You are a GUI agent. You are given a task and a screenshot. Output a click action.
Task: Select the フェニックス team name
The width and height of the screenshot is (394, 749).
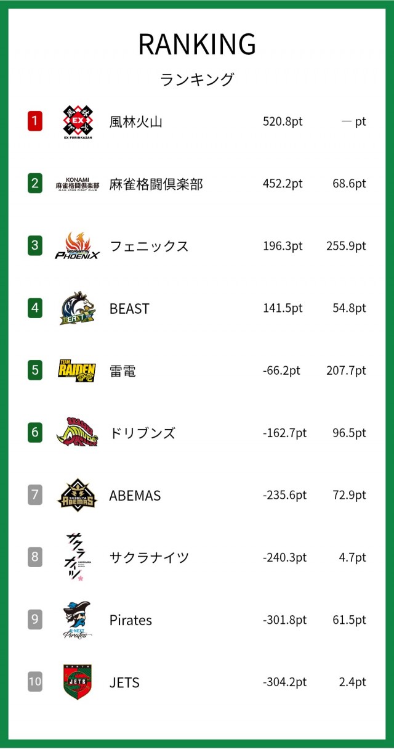[149, 246]
